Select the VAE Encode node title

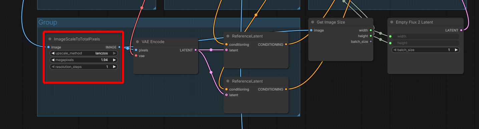[153, 42]
